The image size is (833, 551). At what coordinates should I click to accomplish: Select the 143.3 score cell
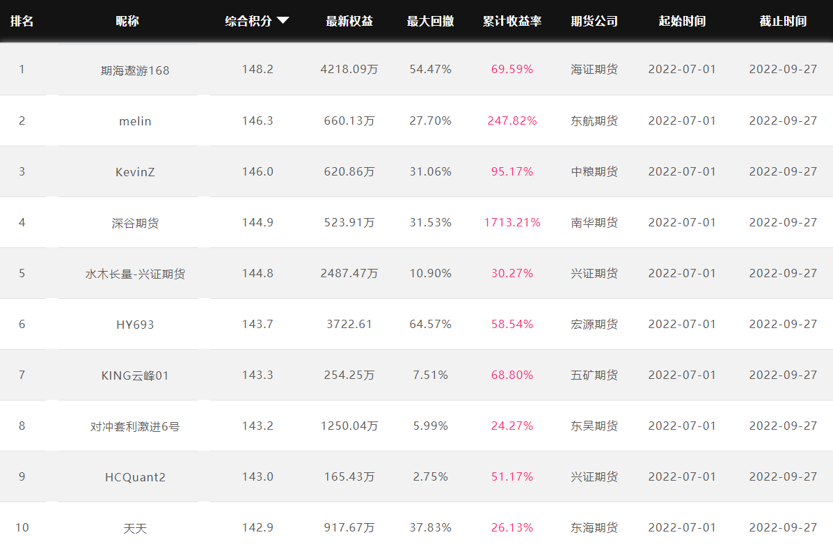257,375
